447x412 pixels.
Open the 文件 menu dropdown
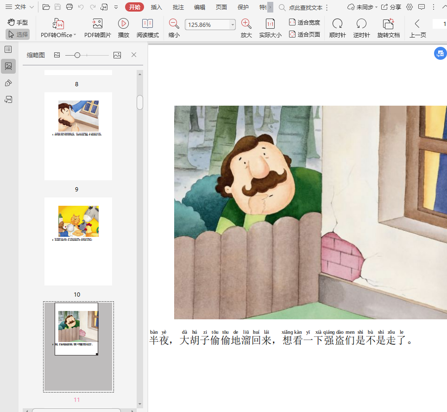[x=19, y=7]
